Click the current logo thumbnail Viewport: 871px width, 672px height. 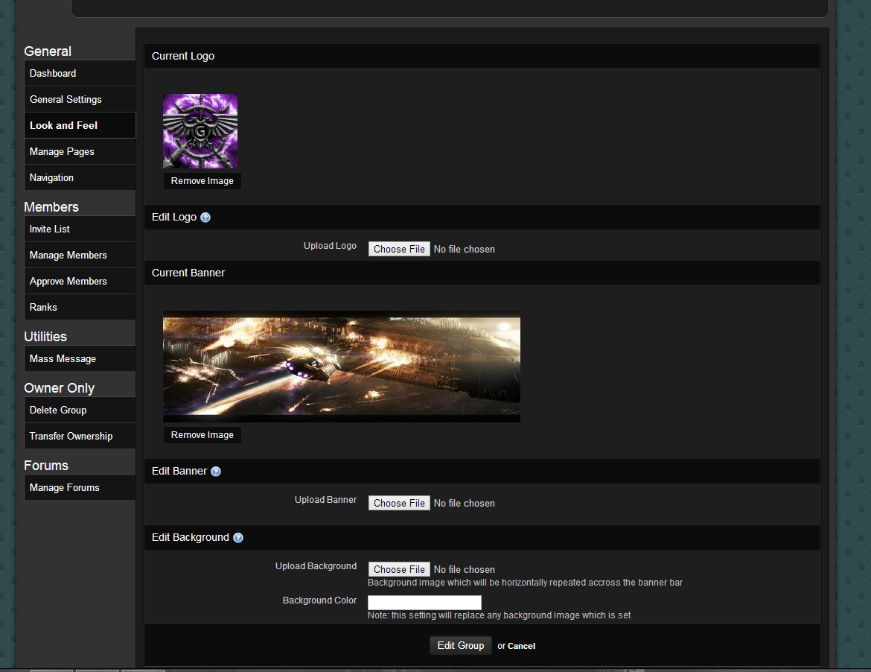200,131
